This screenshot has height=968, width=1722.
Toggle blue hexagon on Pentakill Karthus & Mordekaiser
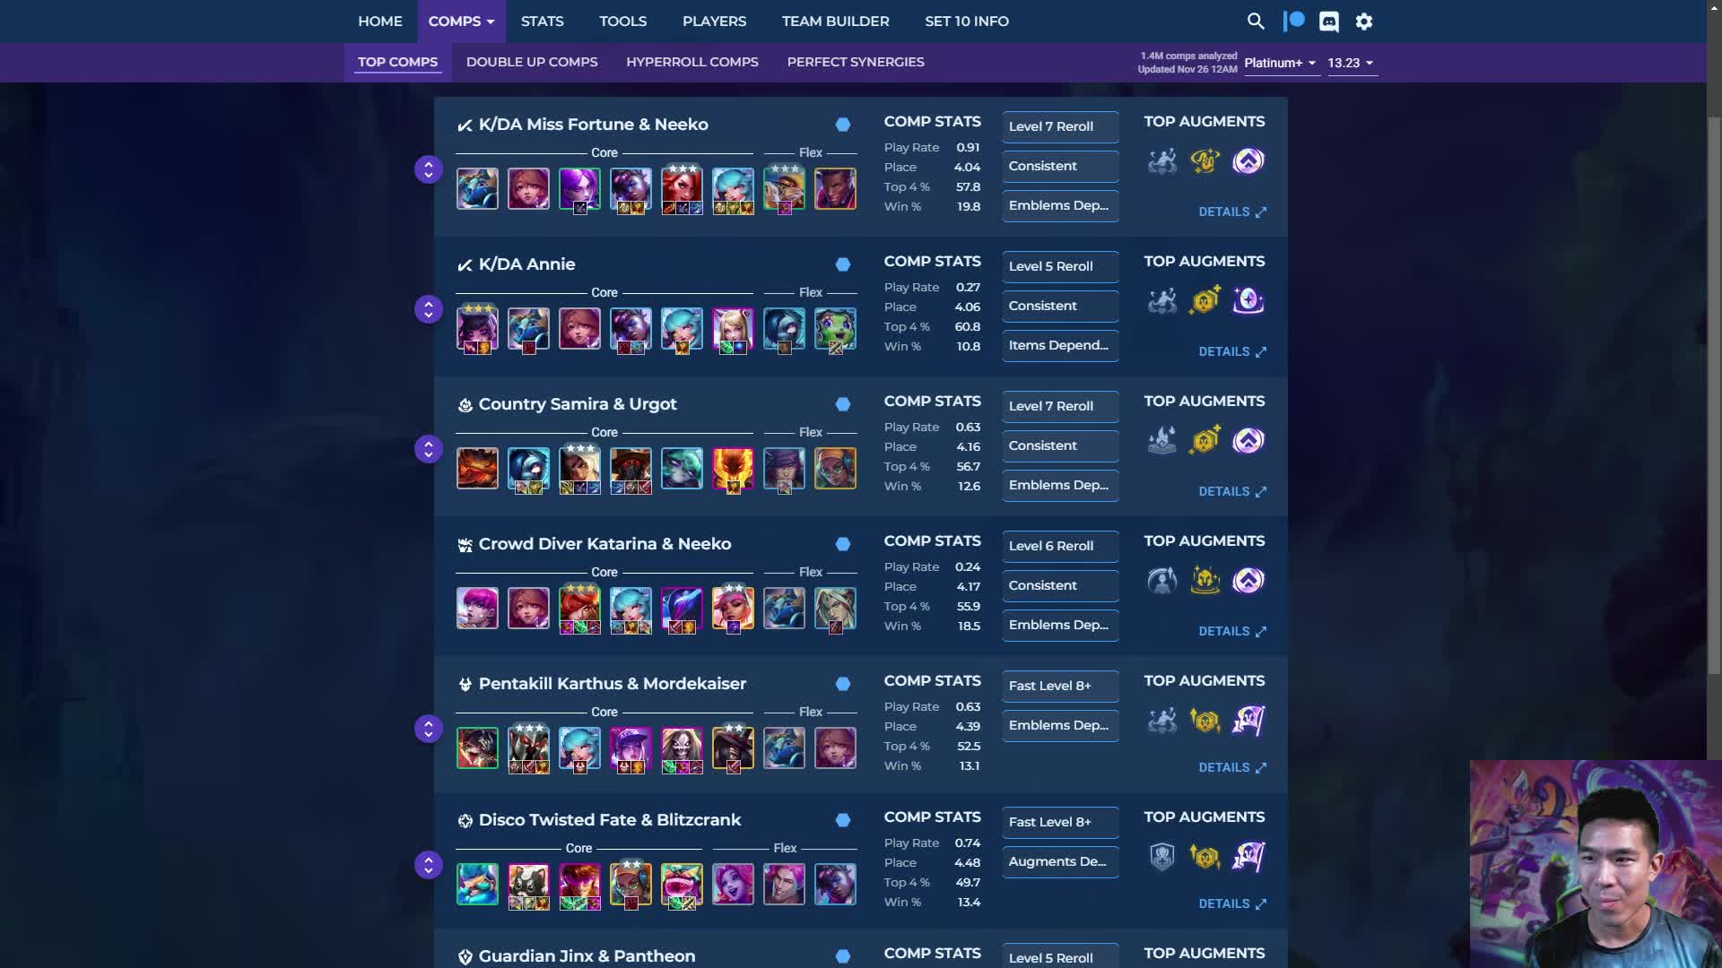pos(843,684)
